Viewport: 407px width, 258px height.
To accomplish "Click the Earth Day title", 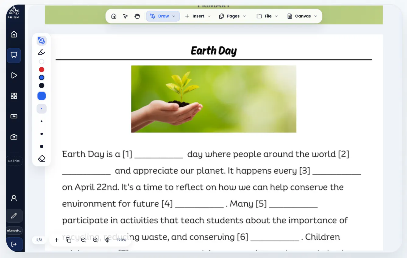I will click(x=214, y=51).
